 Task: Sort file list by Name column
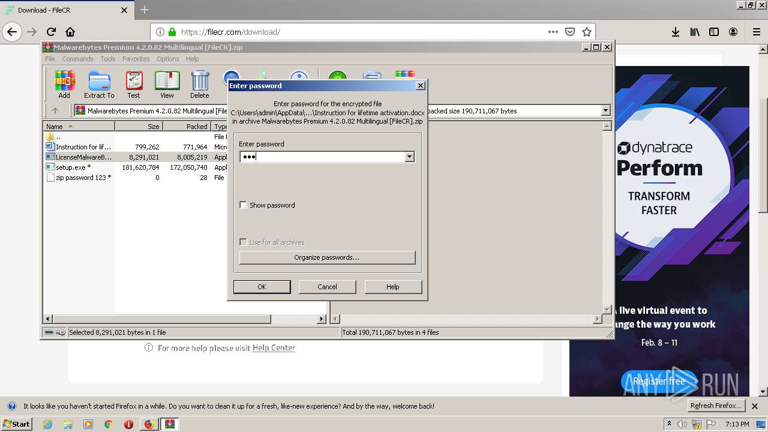point(79,126)
